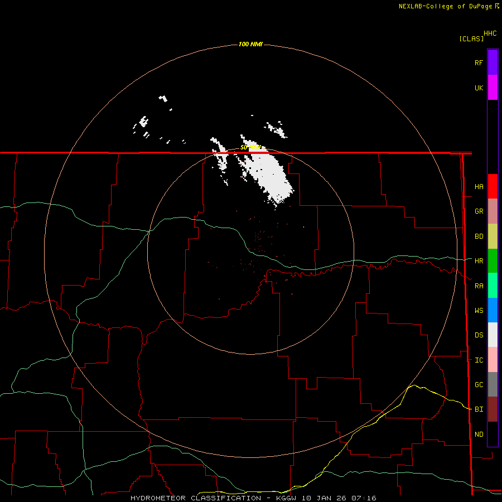Screen dimensions: 502x502
Task: Click the 10 JAN 26 date text
Action: click(x=324, y=498)
